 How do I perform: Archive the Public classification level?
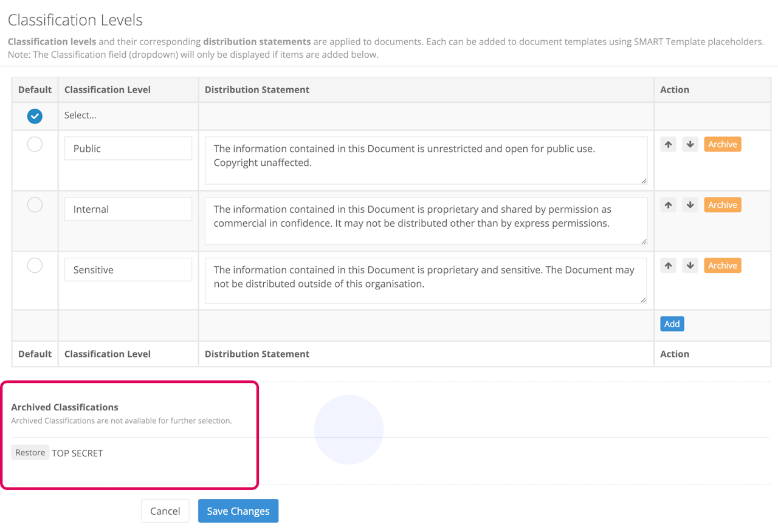(722, 145)
